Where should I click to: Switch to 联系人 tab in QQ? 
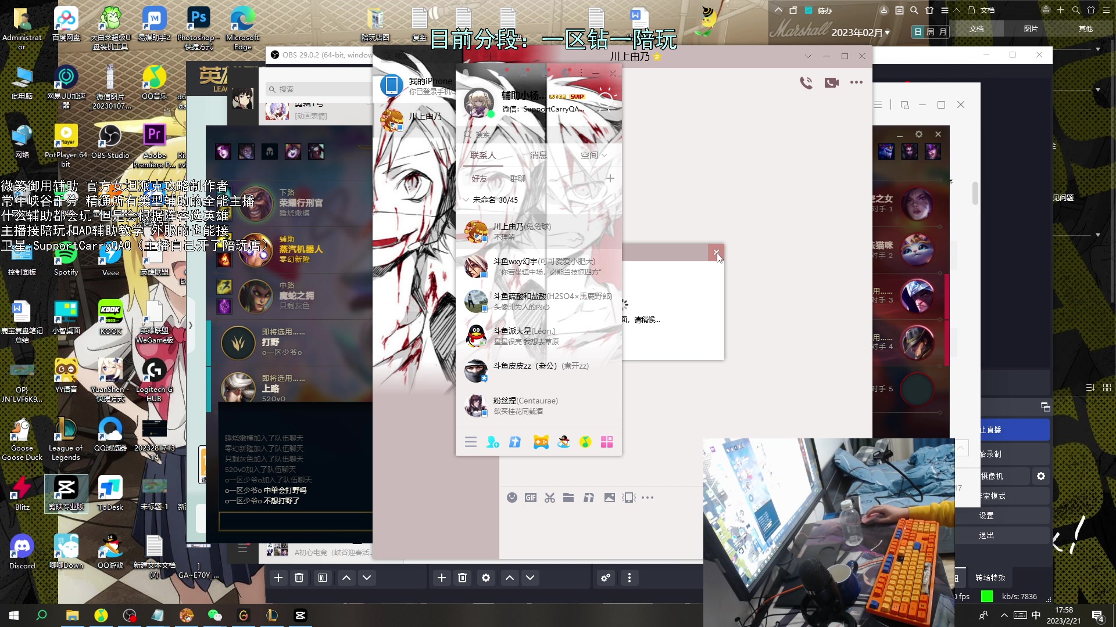coord(483,155)
